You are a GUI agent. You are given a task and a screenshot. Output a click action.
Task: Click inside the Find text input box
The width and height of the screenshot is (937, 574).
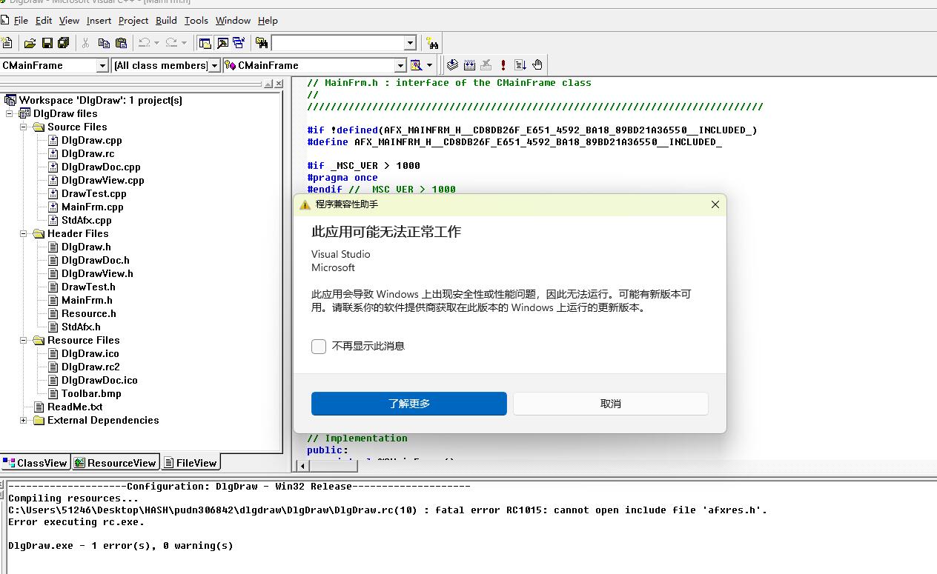[337, 43]
